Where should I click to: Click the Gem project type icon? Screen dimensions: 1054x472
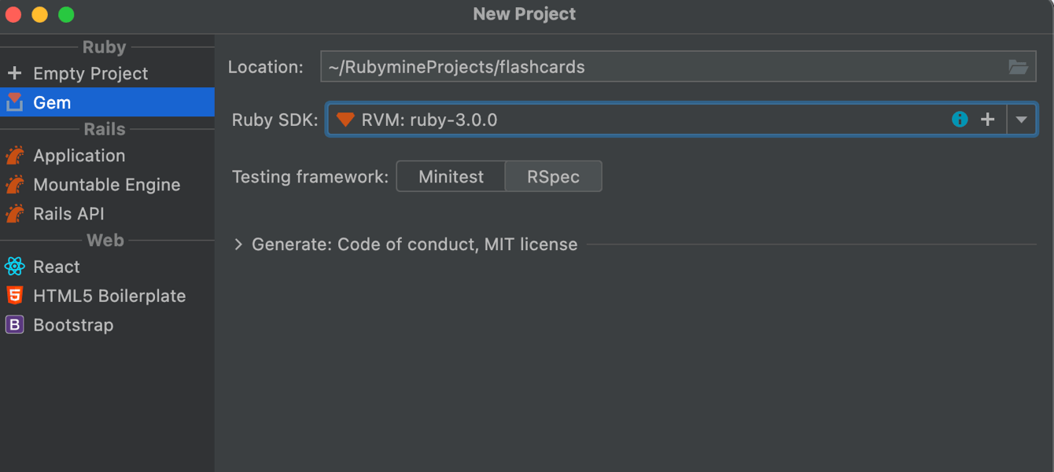pos(15,102)
